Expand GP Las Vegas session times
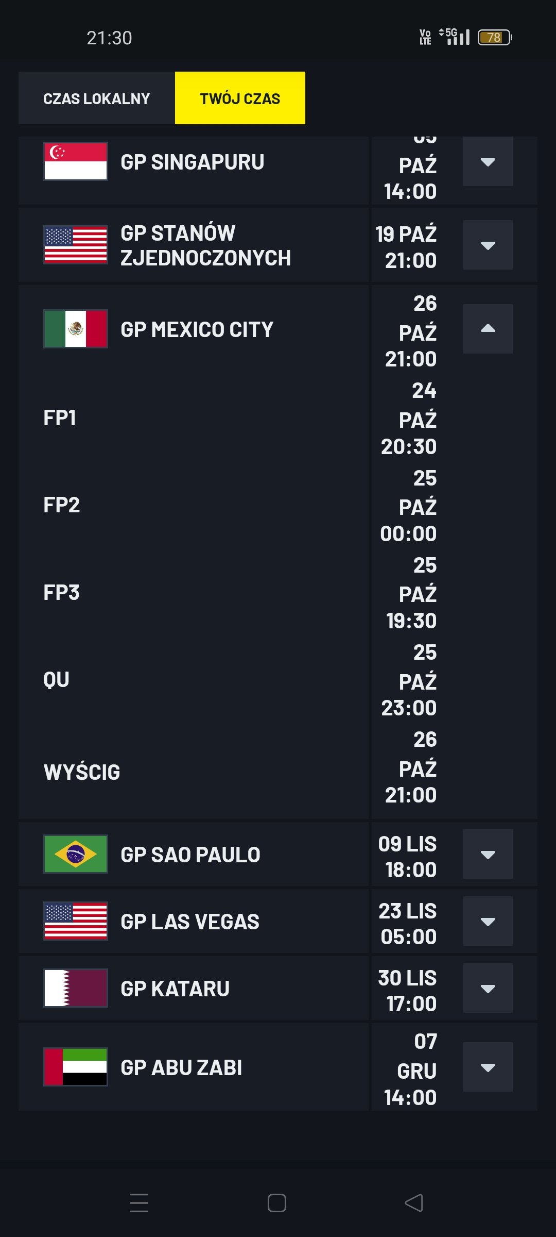The image size is (556, 1237). click(488, 921)
